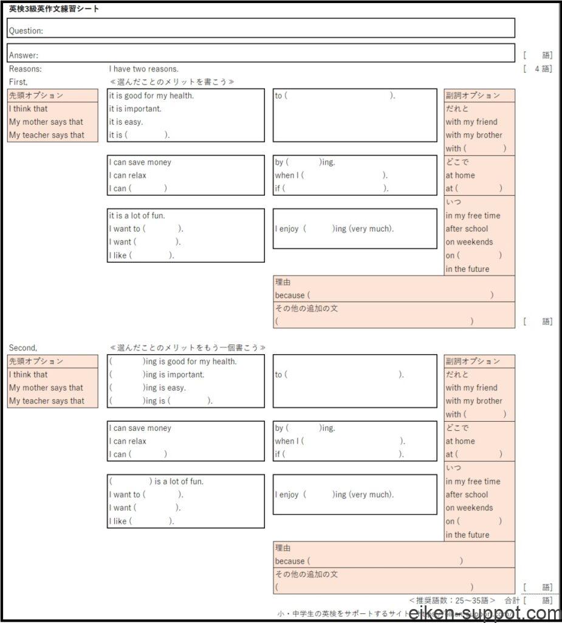The width and height of the screenshot is (562, 623).
Task: Click the 合計 total word count field
Action: pos(538,600)
